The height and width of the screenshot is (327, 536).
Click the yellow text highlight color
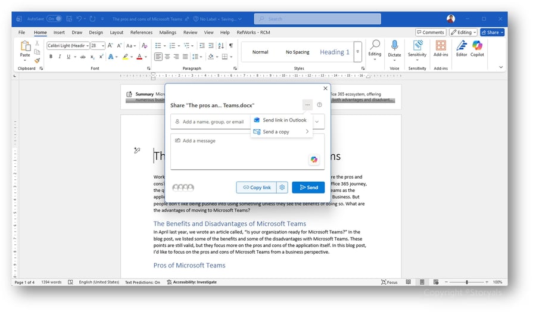126,57
